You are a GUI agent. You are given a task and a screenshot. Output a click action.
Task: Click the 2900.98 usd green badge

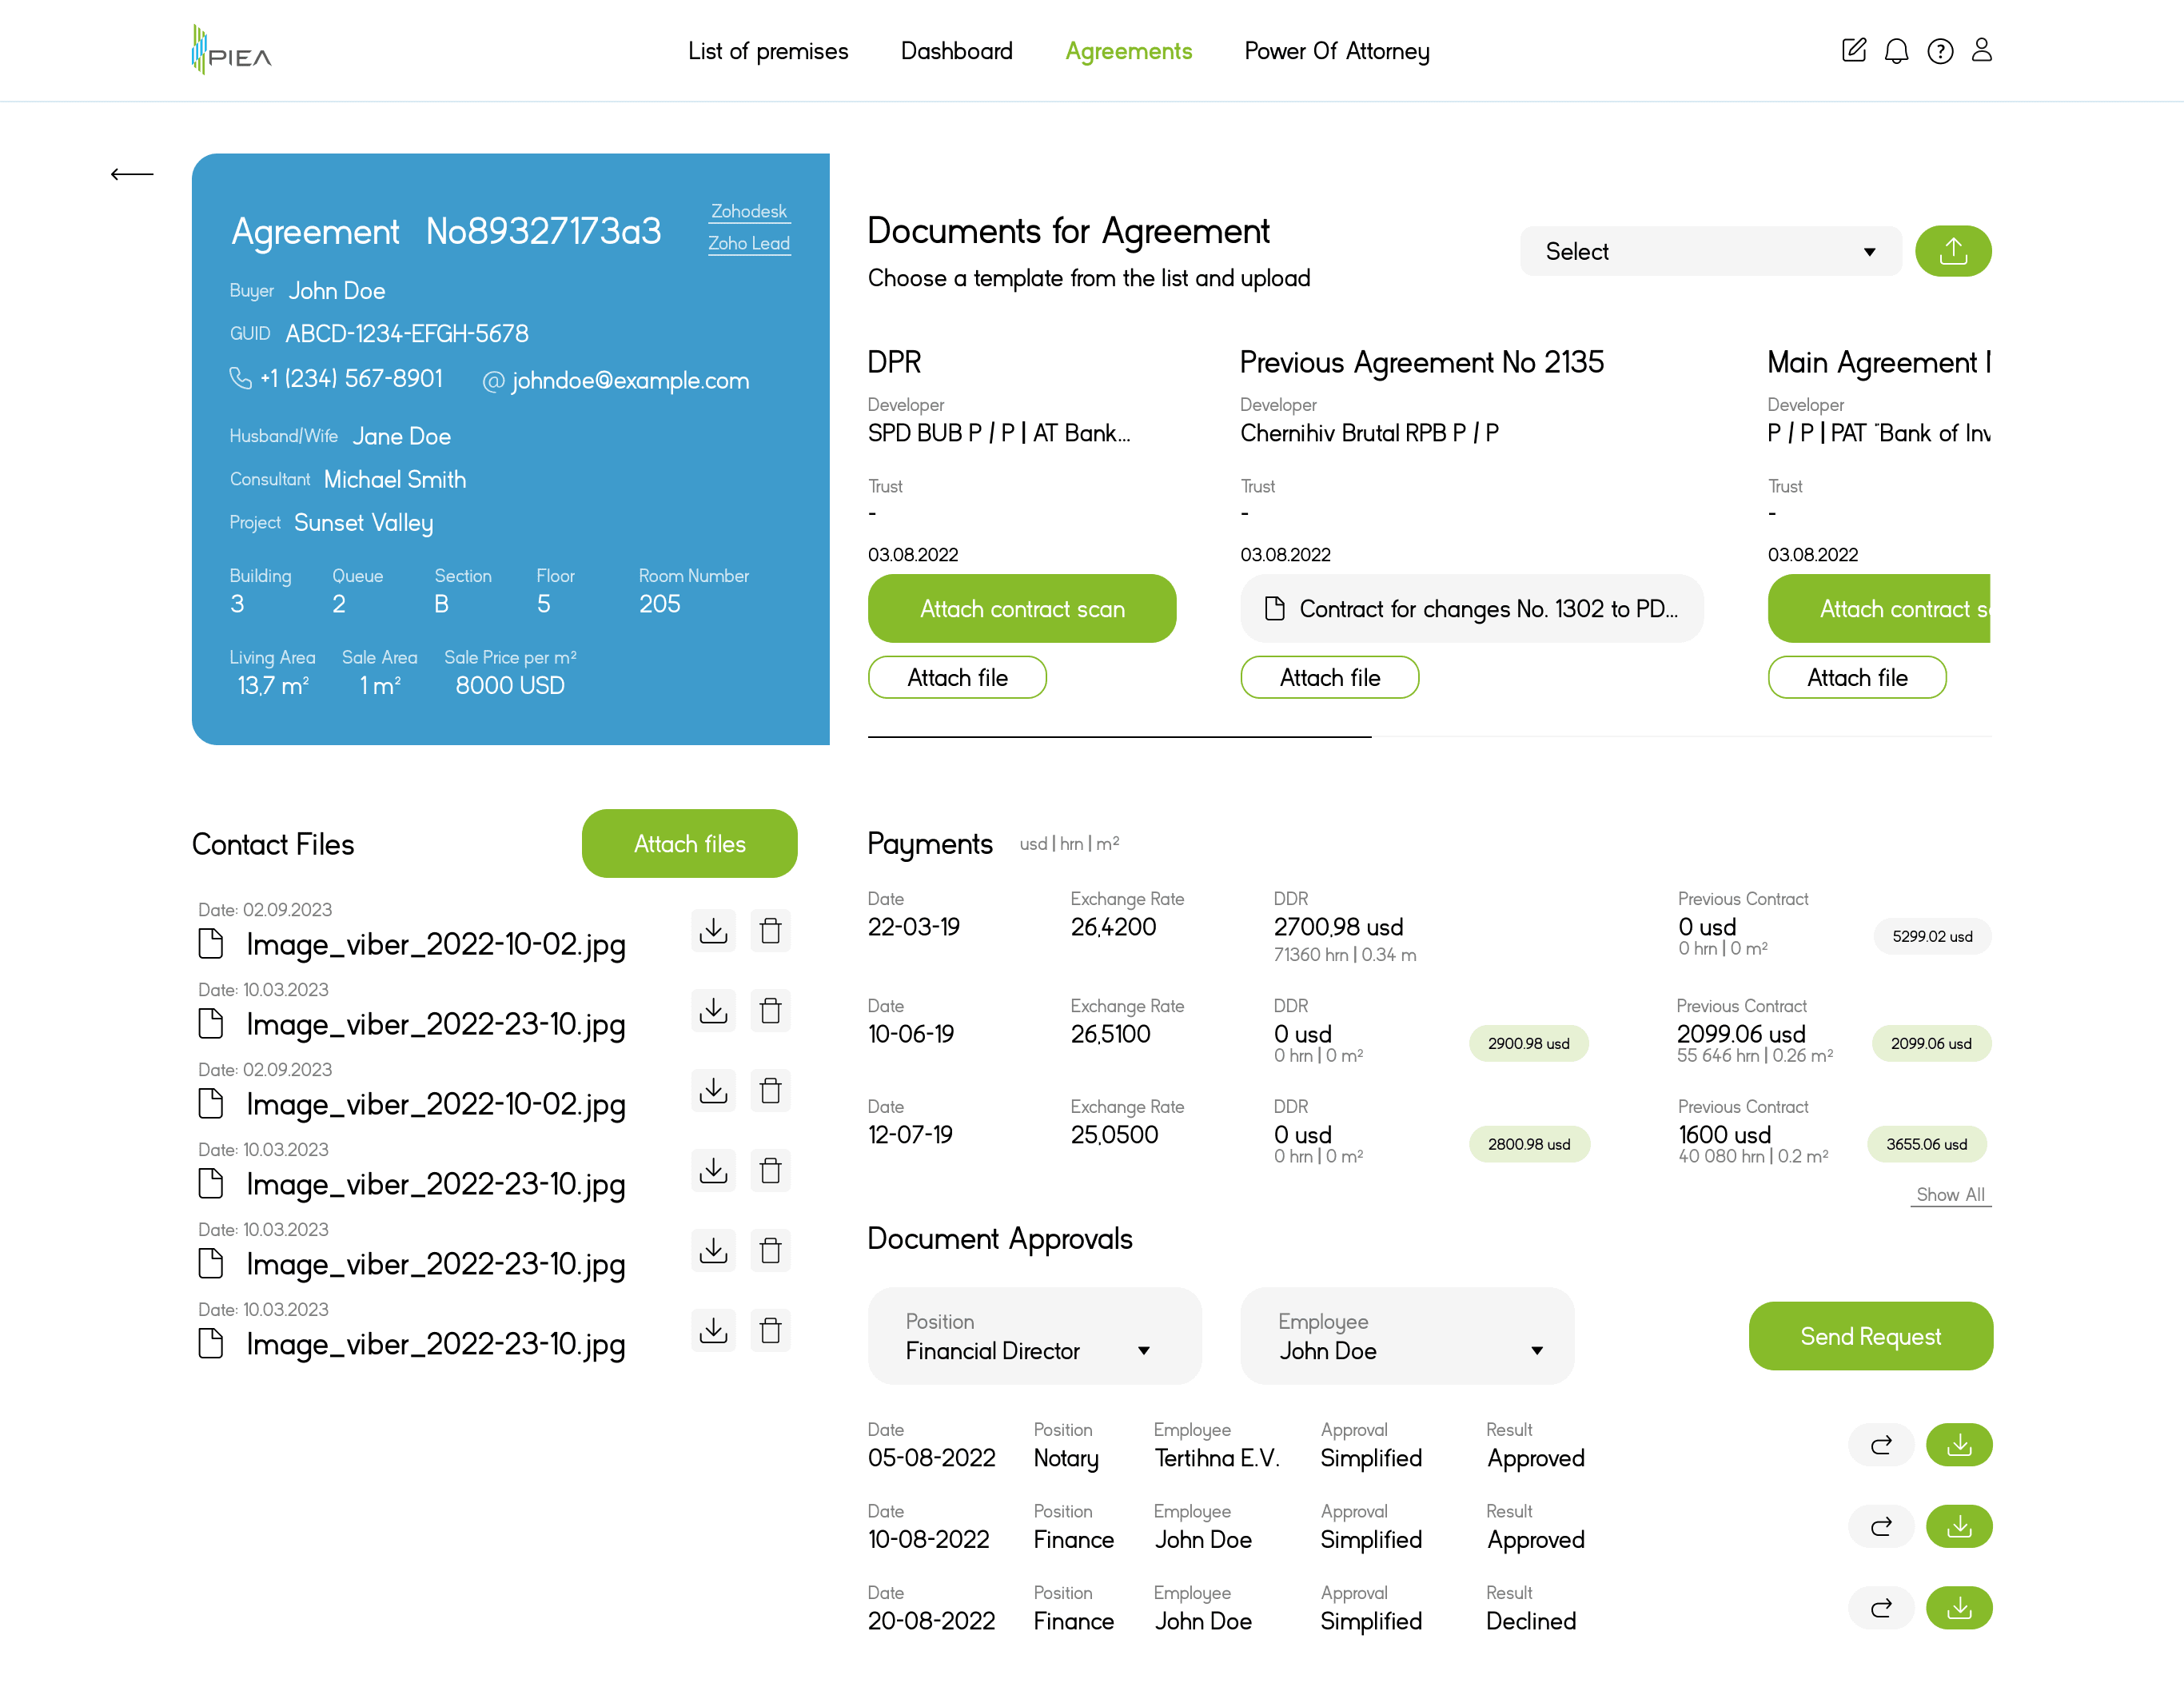[1528, 1043]
